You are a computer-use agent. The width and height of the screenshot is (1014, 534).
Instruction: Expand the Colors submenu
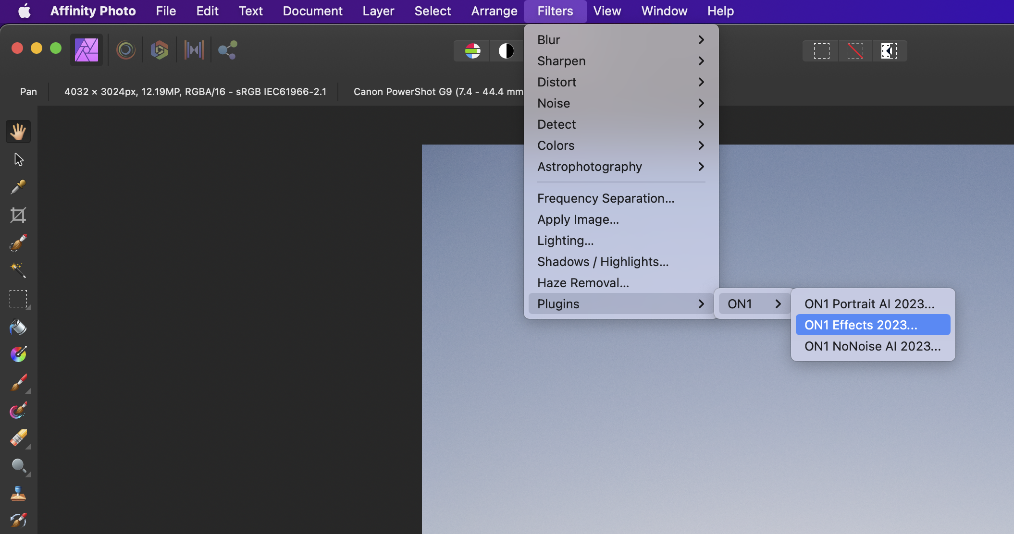click(621, 146)
